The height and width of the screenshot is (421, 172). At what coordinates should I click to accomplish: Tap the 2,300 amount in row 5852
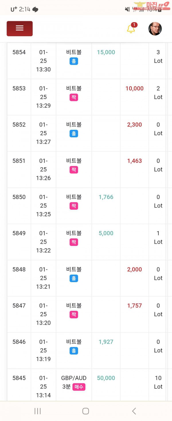pyautogui.click(x=134, y=125)
